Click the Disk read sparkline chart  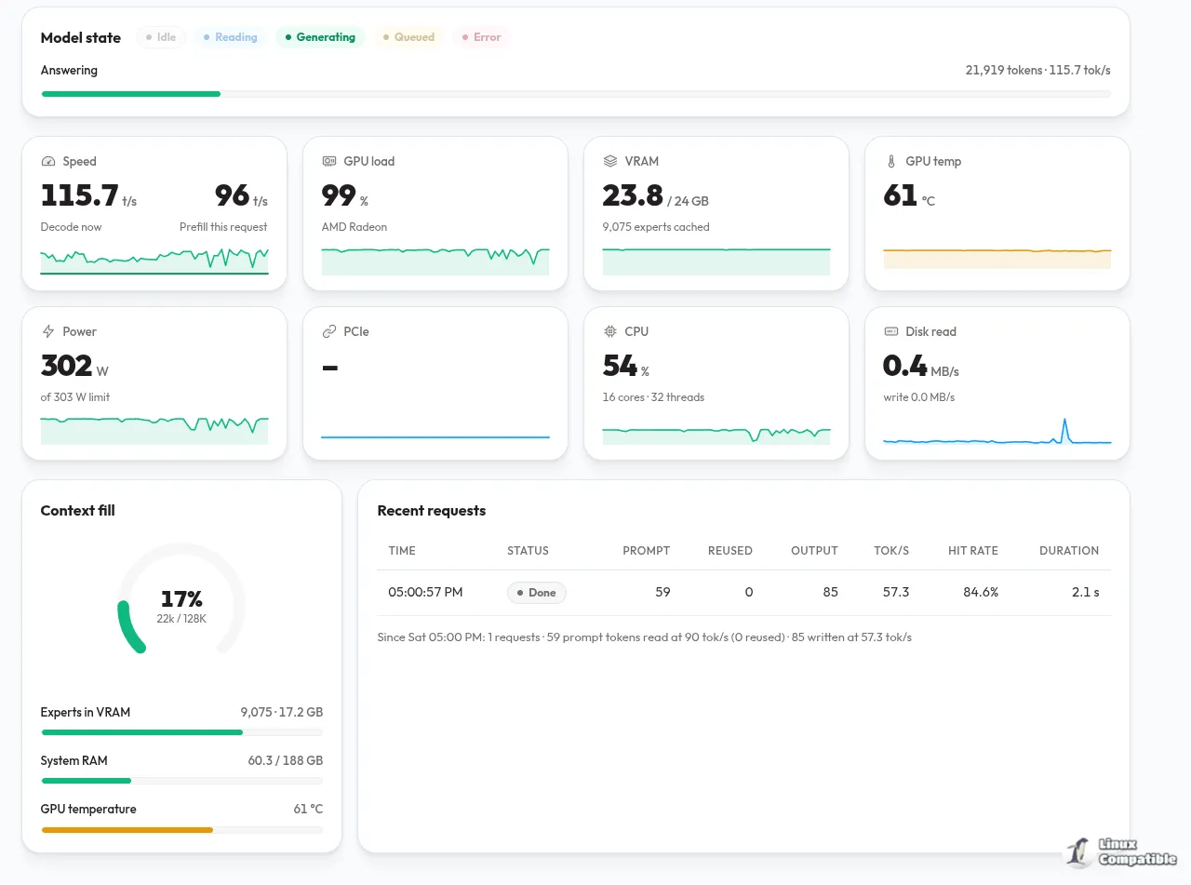tap(997, 431)
